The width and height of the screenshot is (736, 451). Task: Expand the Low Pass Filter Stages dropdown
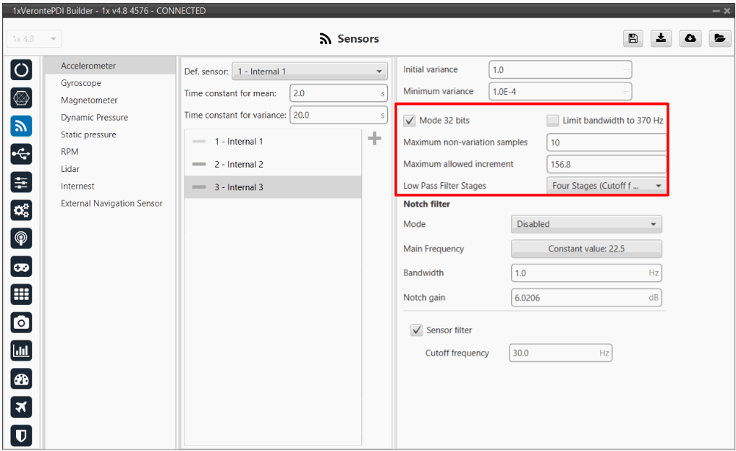click(x=606, y=186)
